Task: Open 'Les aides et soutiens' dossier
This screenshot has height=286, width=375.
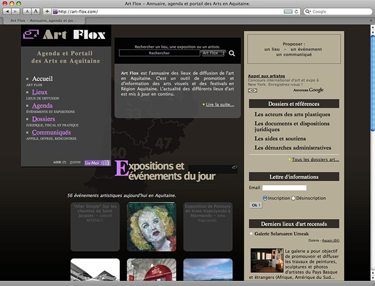Action: (x=280, y=138)
